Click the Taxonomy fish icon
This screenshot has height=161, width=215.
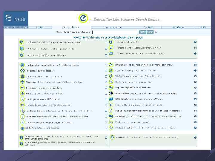(22, 88)
